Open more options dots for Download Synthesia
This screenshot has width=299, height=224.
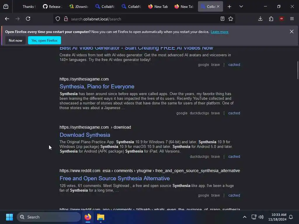(224, 157)
